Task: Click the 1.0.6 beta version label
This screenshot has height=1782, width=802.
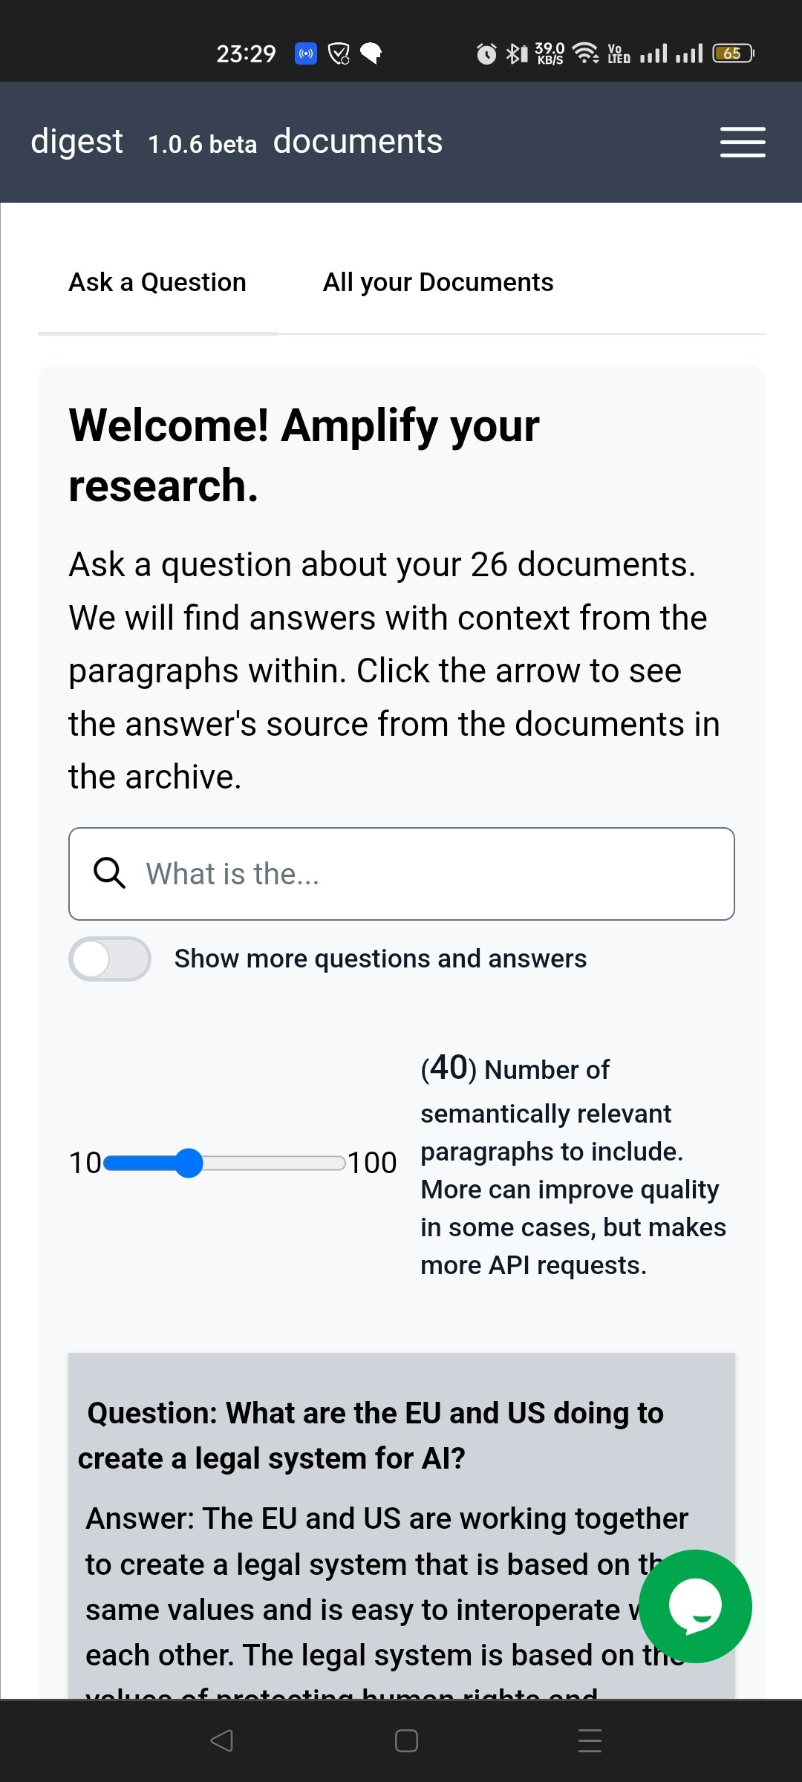Action: [202, 144]
